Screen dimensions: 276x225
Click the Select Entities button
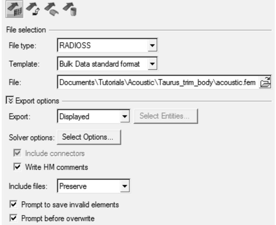click(166, 116)
